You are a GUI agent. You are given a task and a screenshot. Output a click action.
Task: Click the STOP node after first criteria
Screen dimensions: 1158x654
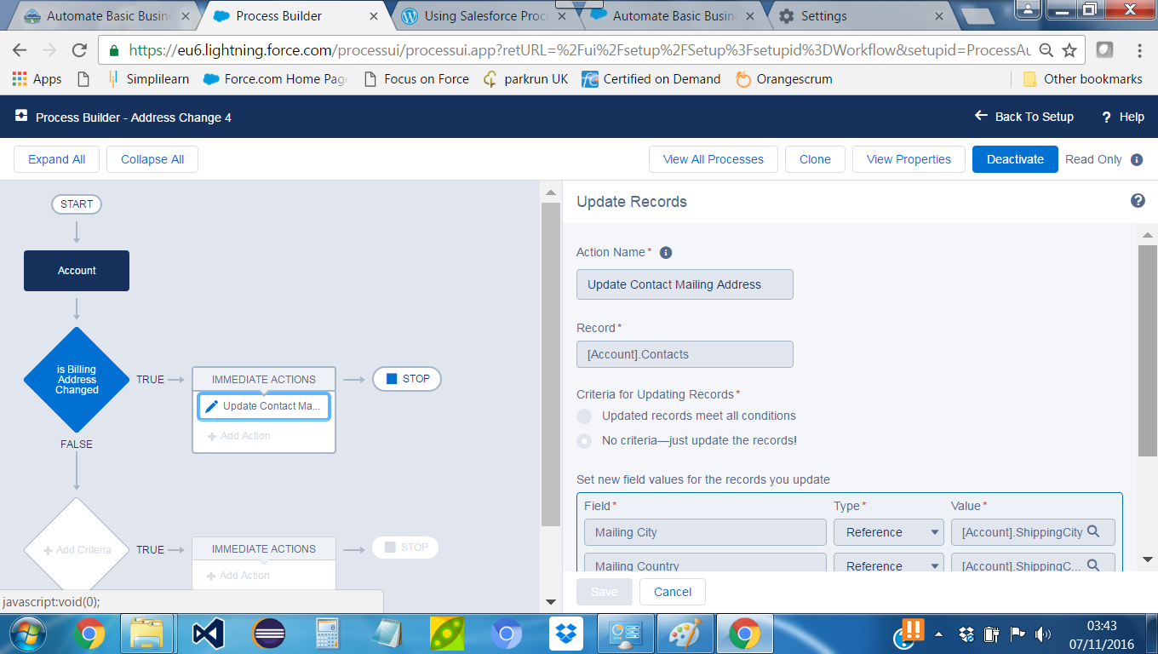coord(407,379)
